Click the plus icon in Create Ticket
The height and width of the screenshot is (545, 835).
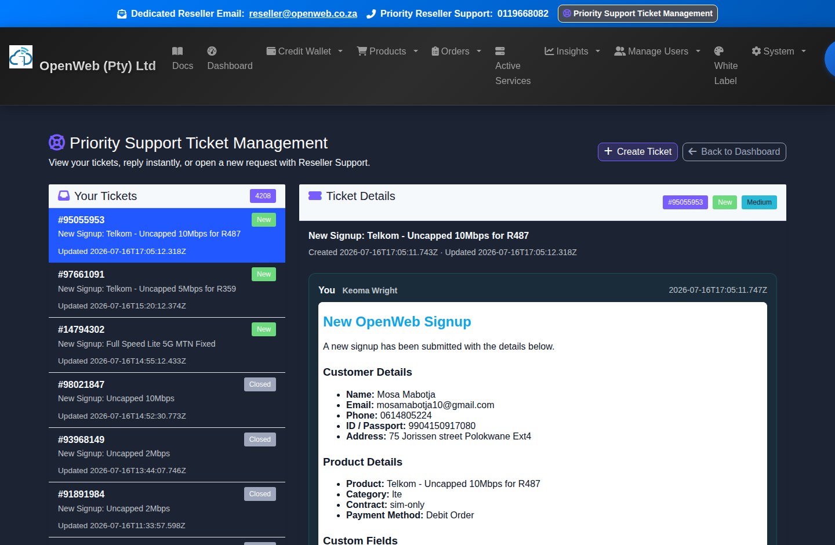click(x=608, y=151)
